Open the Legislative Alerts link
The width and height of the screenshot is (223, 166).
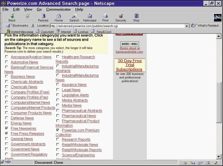[x=75, y=95]
